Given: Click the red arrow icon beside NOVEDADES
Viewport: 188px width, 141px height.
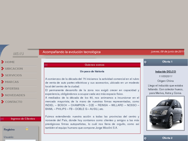Looking at the screenshot, I should (2, 95).
